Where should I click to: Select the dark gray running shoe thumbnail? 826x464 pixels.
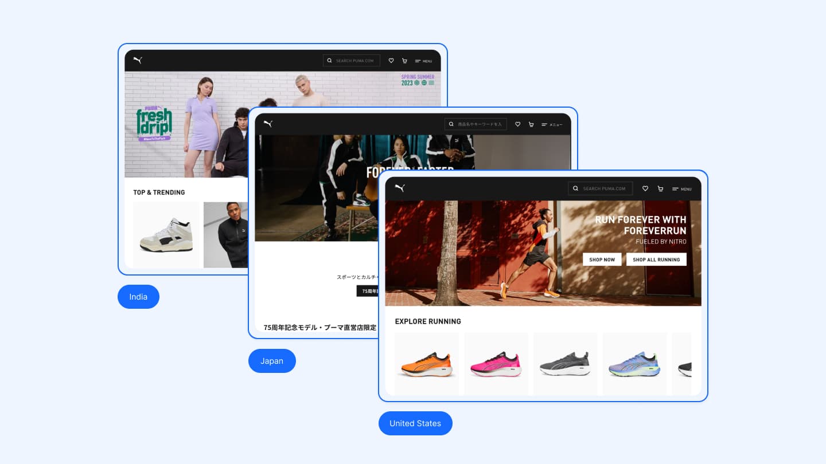[x=566, y=364]
